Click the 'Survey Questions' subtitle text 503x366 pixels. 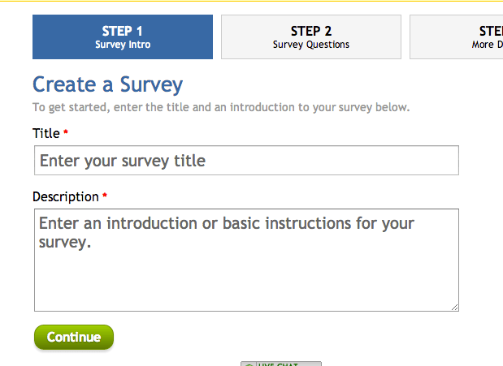[310, 45]
